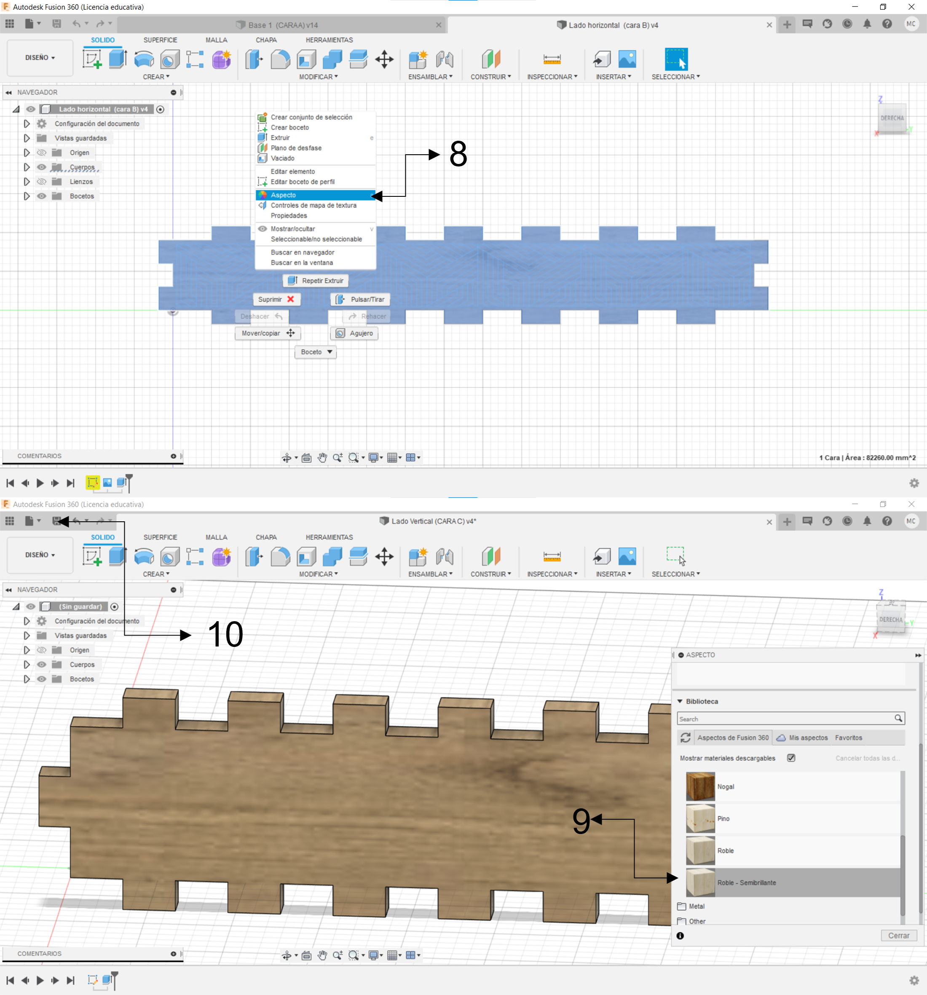Open the upper DISEÑO workspace dropdown
Screen dimensions: 927x995
40,58
